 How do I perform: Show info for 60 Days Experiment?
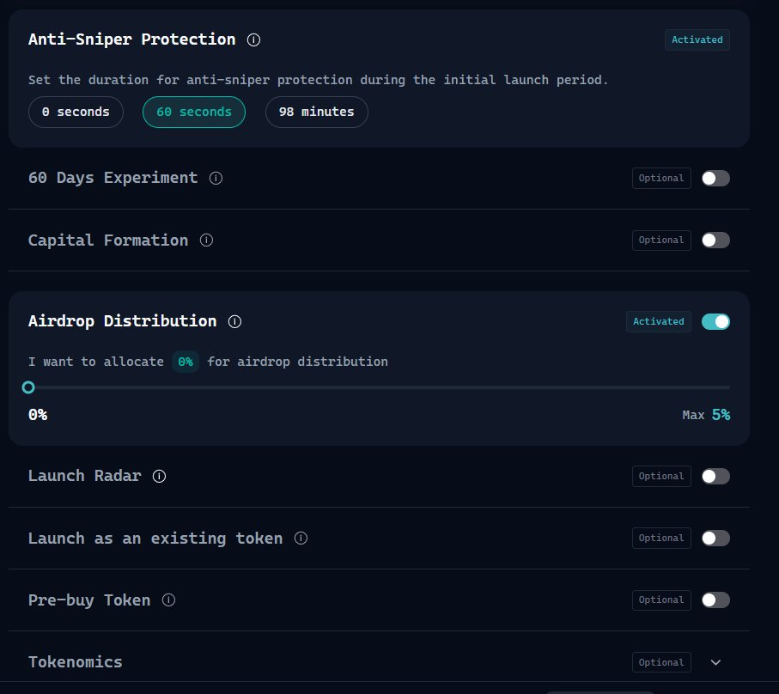(216, 178)
